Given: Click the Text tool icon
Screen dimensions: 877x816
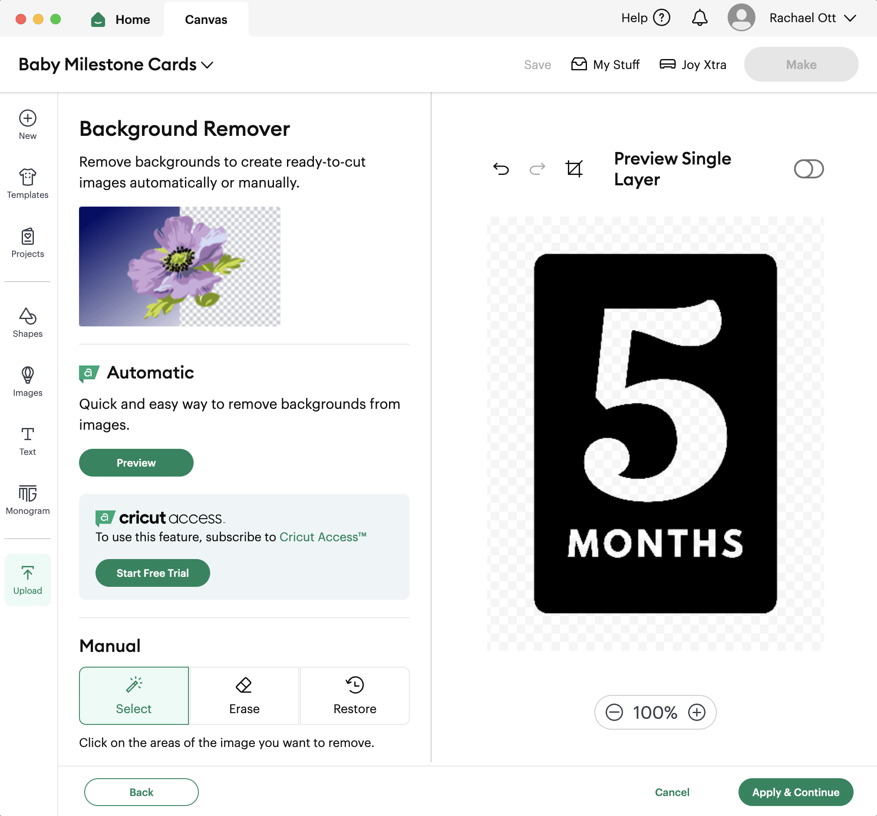Looking at the screenshot, I should pos(27,441).
